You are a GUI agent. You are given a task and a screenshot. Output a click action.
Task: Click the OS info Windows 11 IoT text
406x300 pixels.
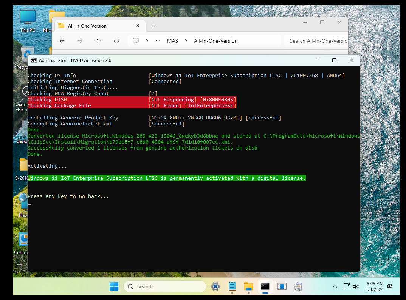click(x=247, y=75)
